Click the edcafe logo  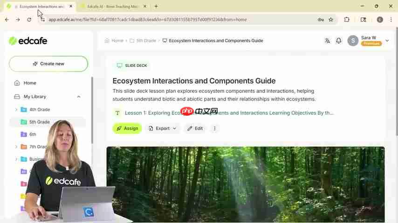pyautogui.click(x=28, y=41)
